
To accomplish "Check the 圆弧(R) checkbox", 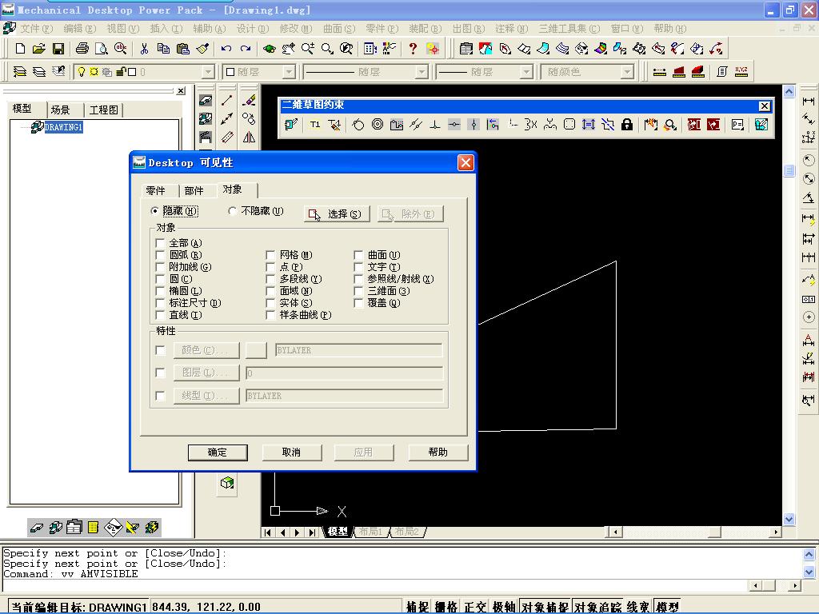I will click(160, 255).
